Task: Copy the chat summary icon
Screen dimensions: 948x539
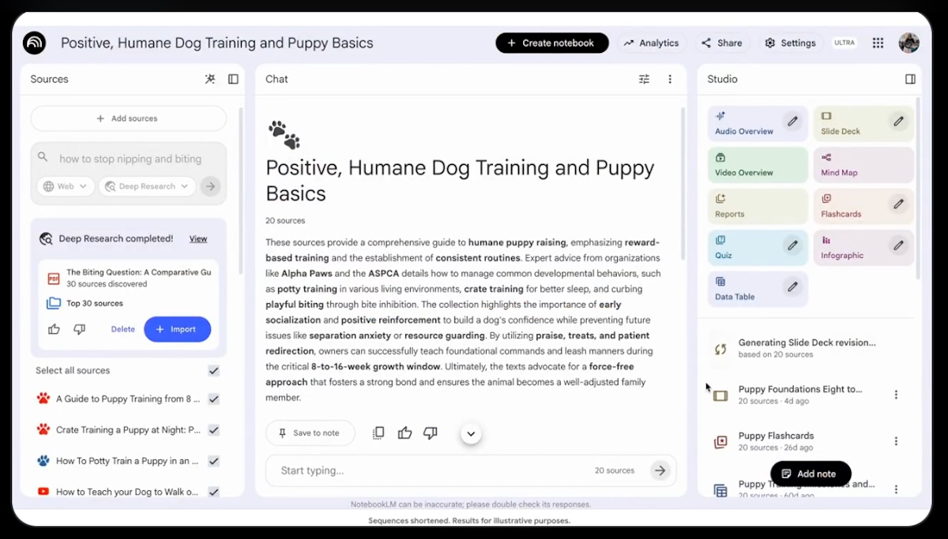Action: click(378, 432)
